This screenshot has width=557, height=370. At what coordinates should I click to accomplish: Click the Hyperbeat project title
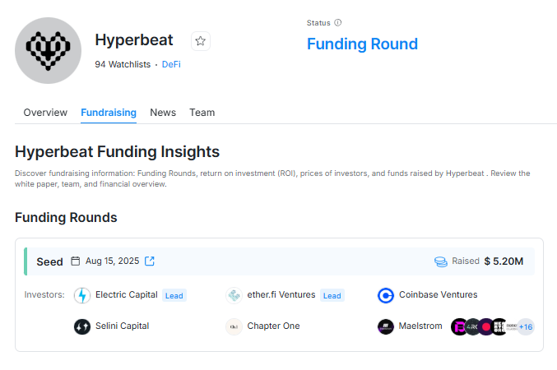134,39
